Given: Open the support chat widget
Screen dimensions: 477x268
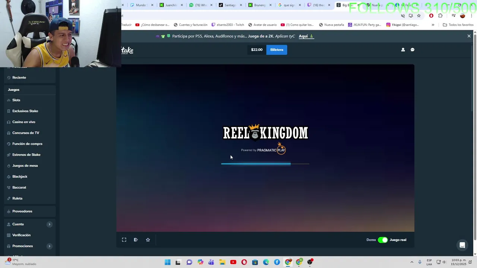Looking at the screenshot, I should click(x=462, y=245).
